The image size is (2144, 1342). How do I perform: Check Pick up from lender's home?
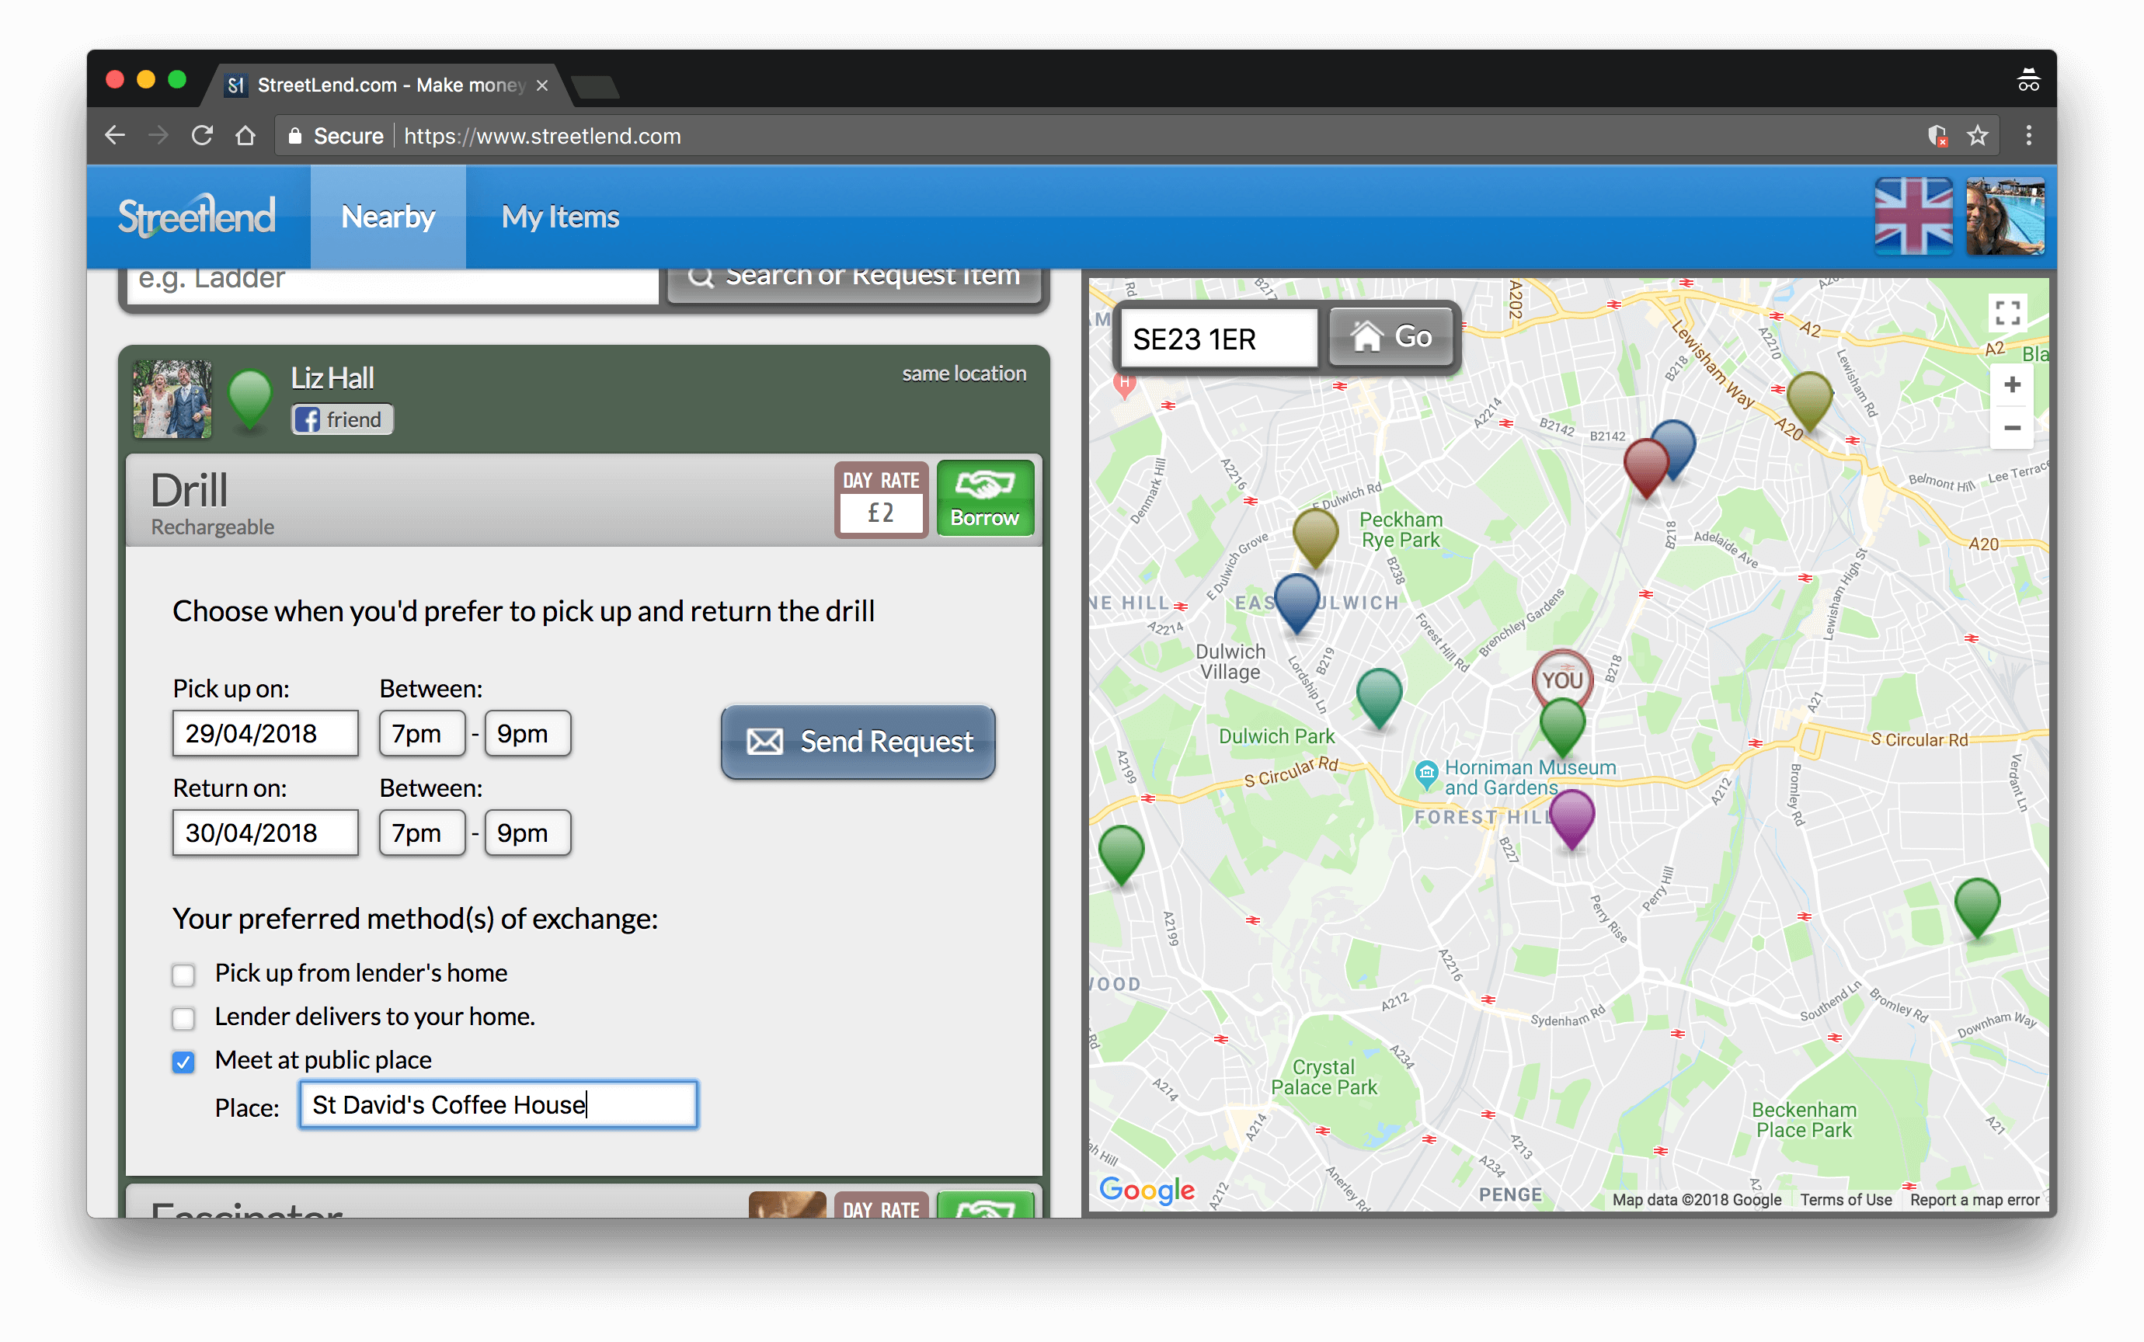click(183, 975)
